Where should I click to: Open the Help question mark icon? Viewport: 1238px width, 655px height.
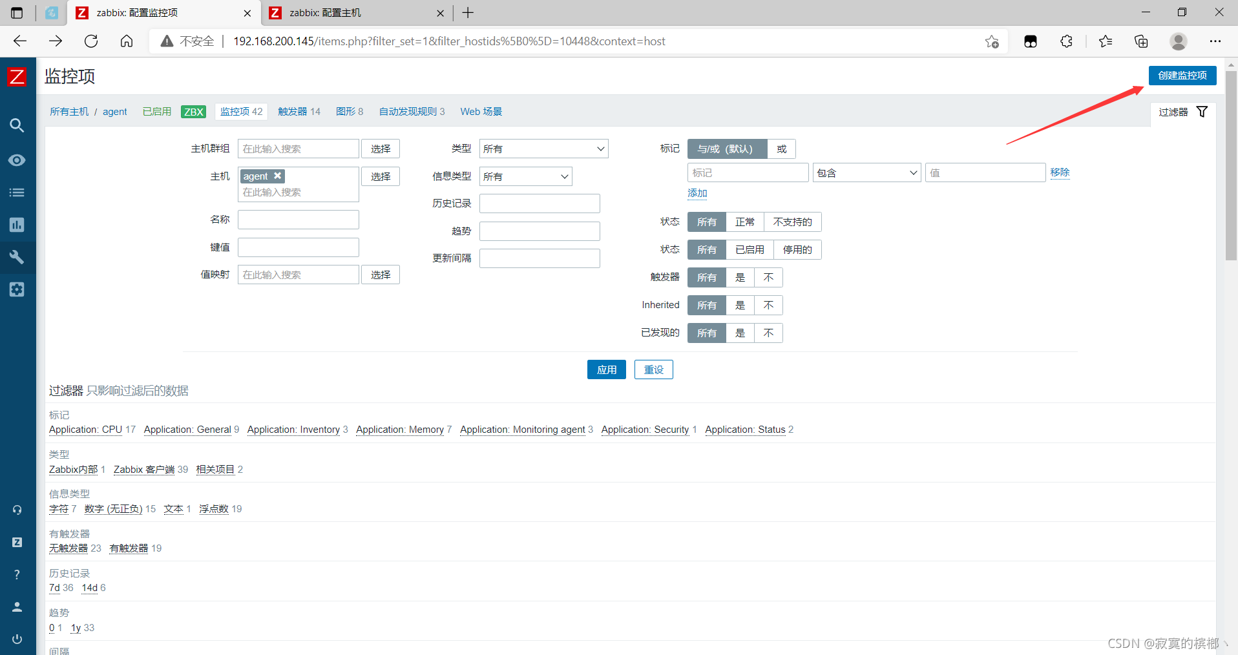17,574
